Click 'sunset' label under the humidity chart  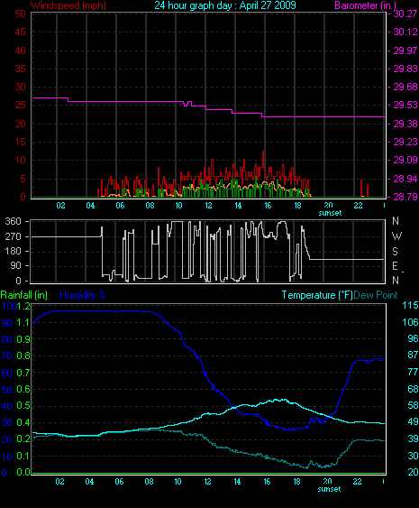coord(330,489)
